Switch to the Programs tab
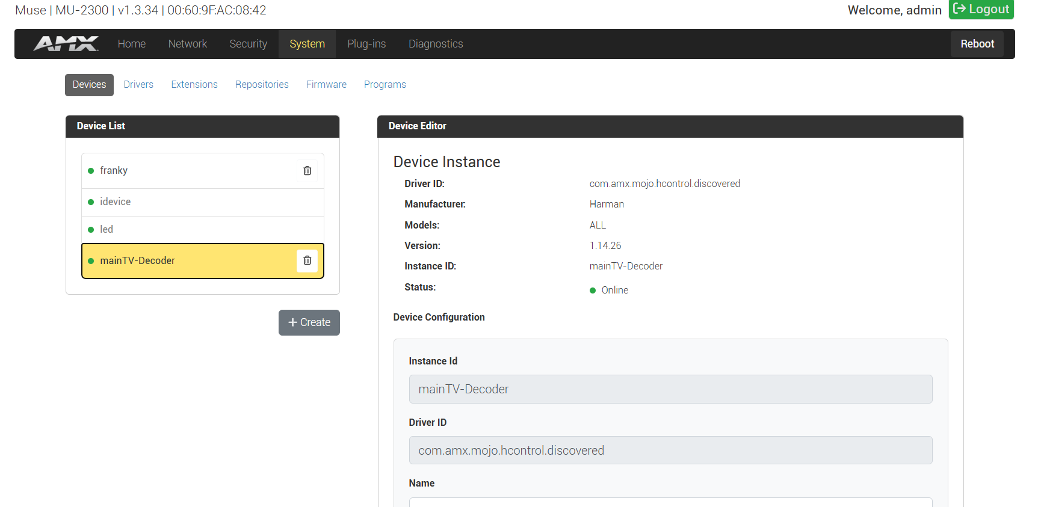The image size is (1038, 507). click(x=385, y=85)
